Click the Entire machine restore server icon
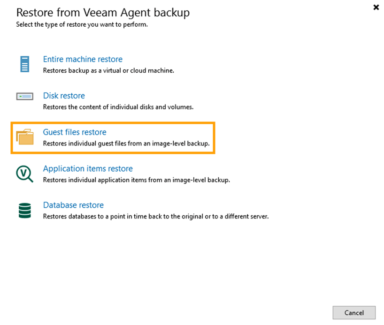 pos(25,64)
